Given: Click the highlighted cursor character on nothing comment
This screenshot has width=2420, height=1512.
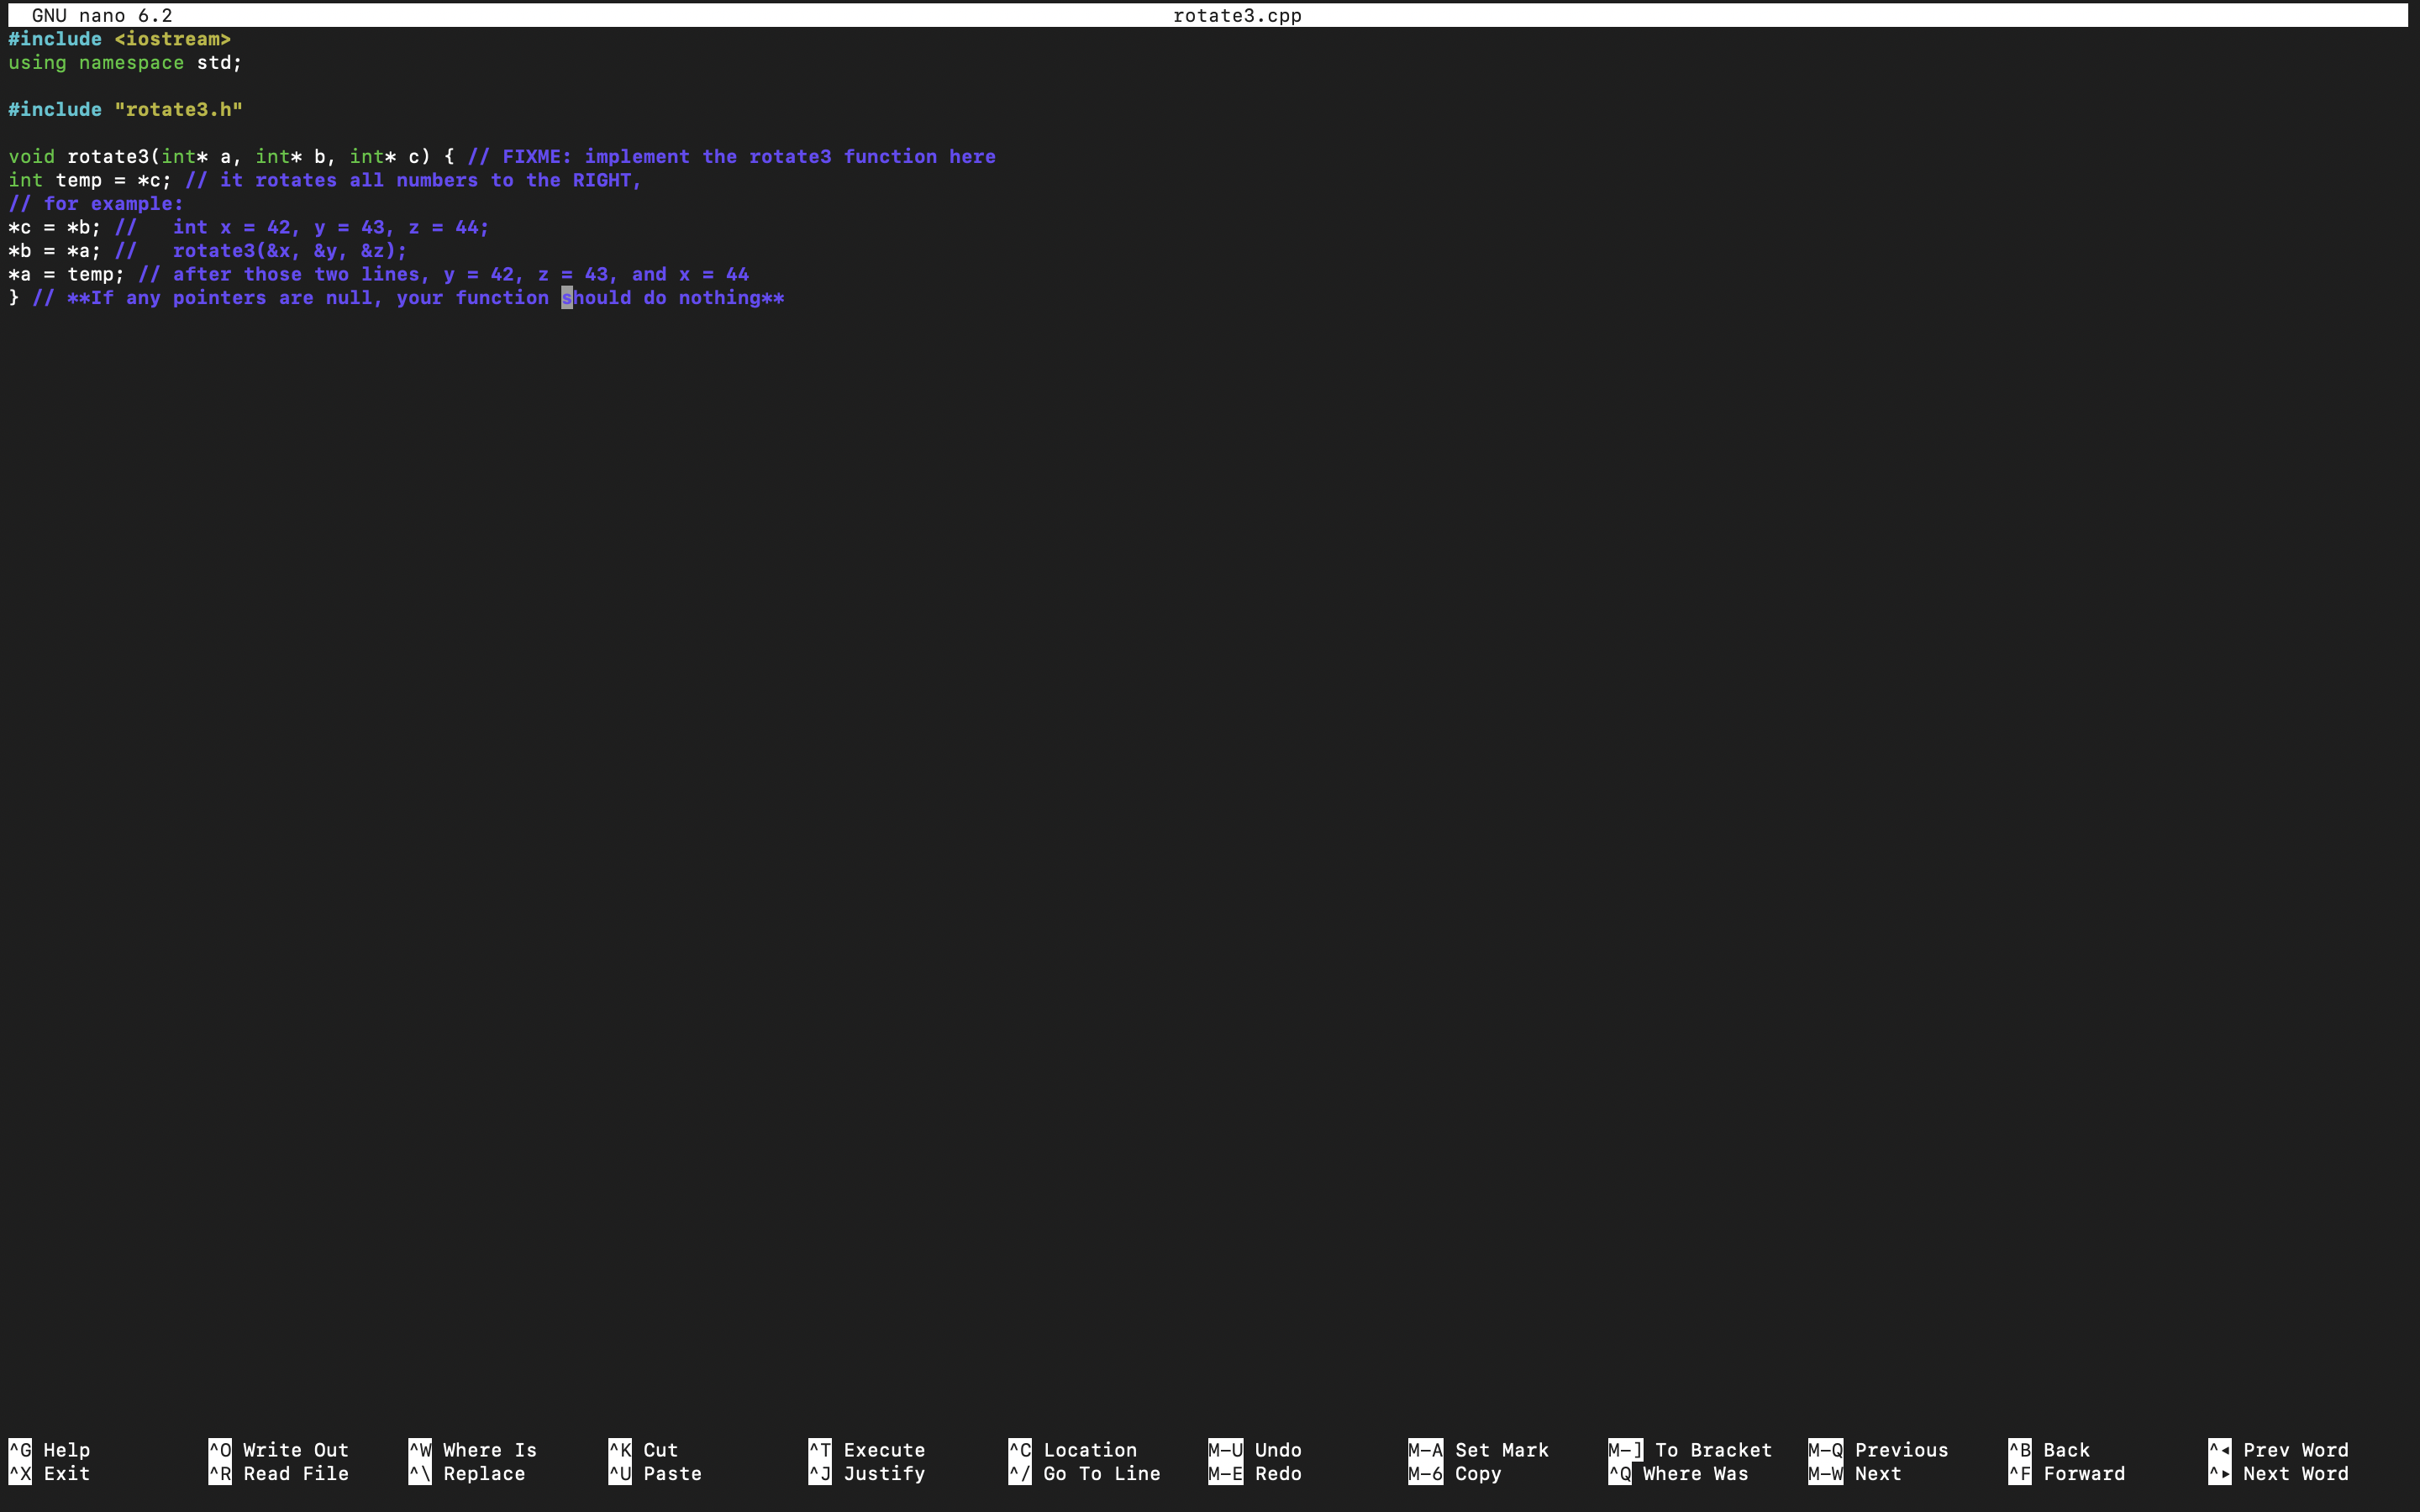Looking at the screenshot, I should (x=568, y=297).
